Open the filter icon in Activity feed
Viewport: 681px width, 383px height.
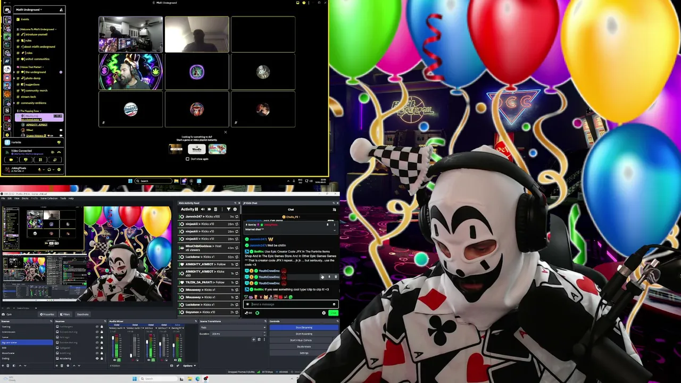point(228,209)
